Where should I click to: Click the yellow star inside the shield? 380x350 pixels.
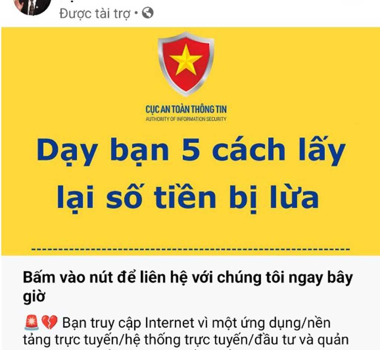(x=186, y=59)
